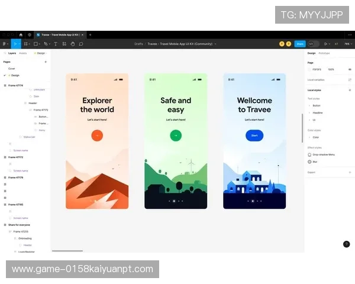
Task: Select the Move tool in toolbar
Action: pyautogui.click(x=15, y=44)
